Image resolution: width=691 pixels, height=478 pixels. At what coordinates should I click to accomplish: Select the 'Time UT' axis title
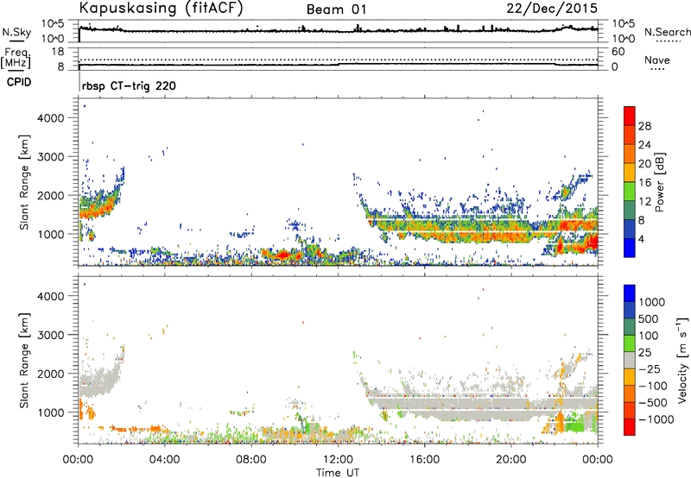point(338,473)
